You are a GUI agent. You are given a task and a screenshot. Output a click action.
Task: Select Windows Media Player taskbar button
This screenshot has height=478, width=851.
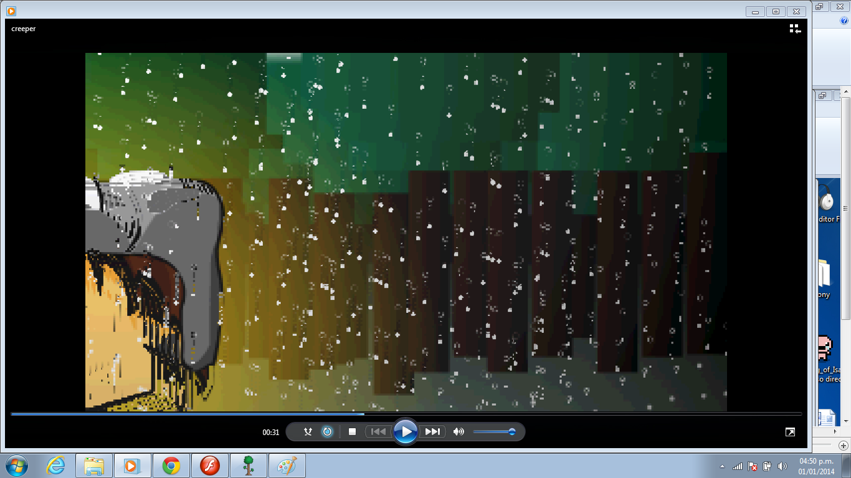click(132, 466)
